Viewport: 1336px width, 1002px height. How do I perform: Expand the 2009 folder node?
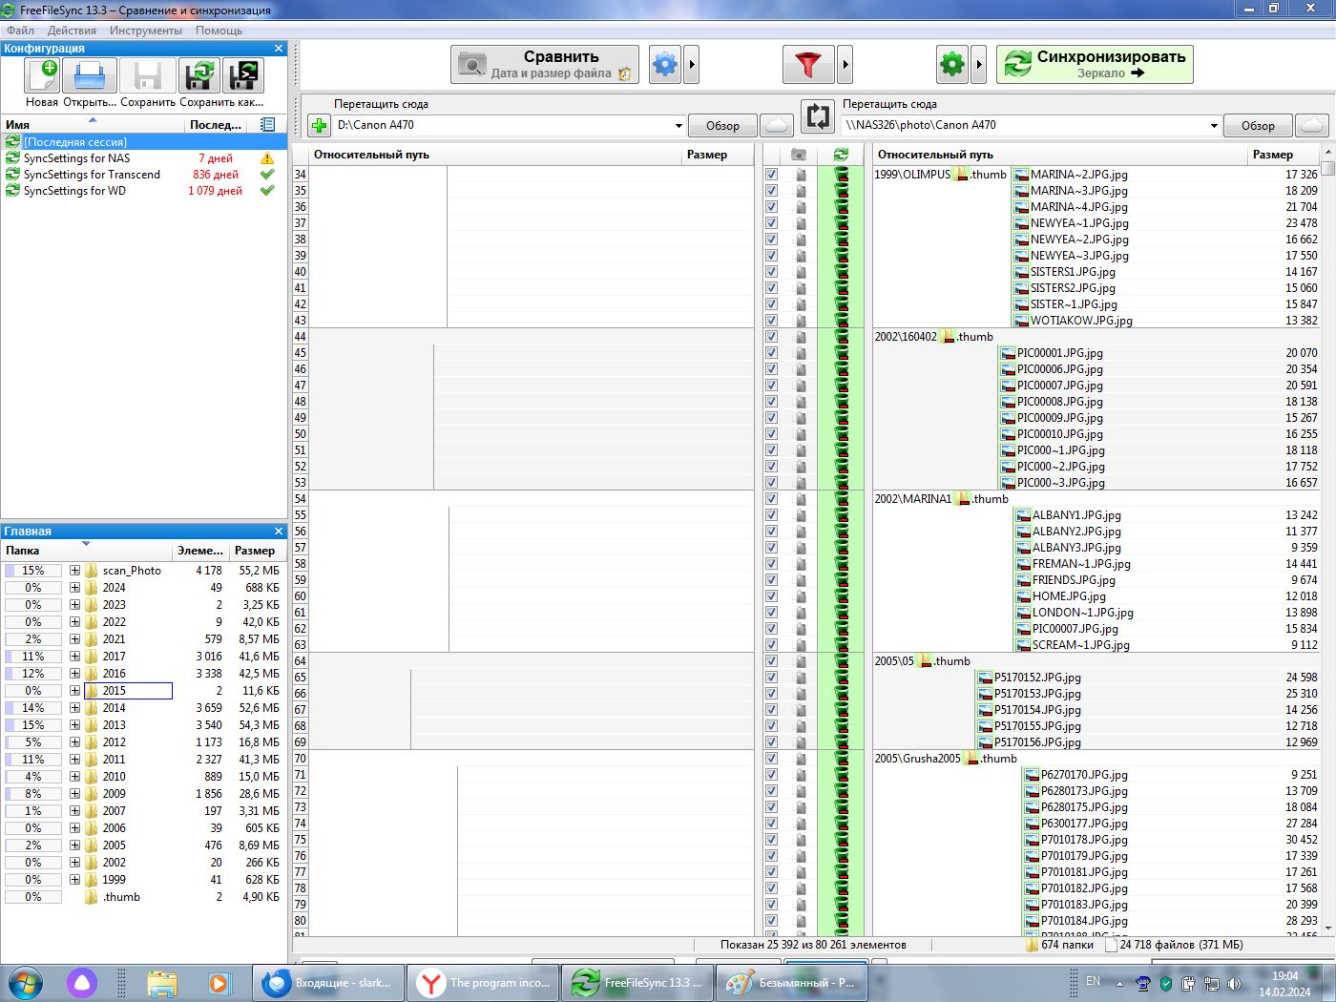point(74,794)
